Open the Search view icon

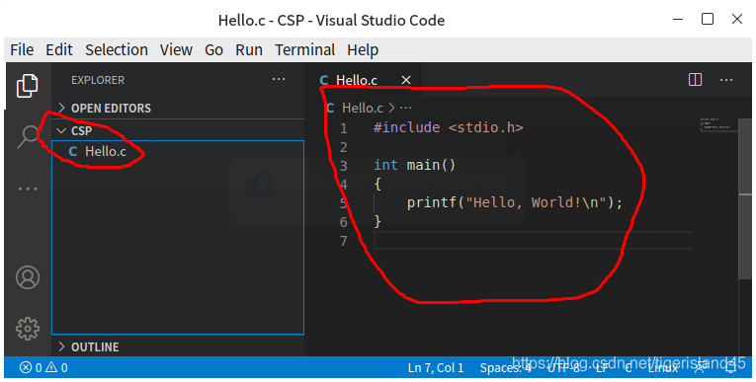pos(28,137)
